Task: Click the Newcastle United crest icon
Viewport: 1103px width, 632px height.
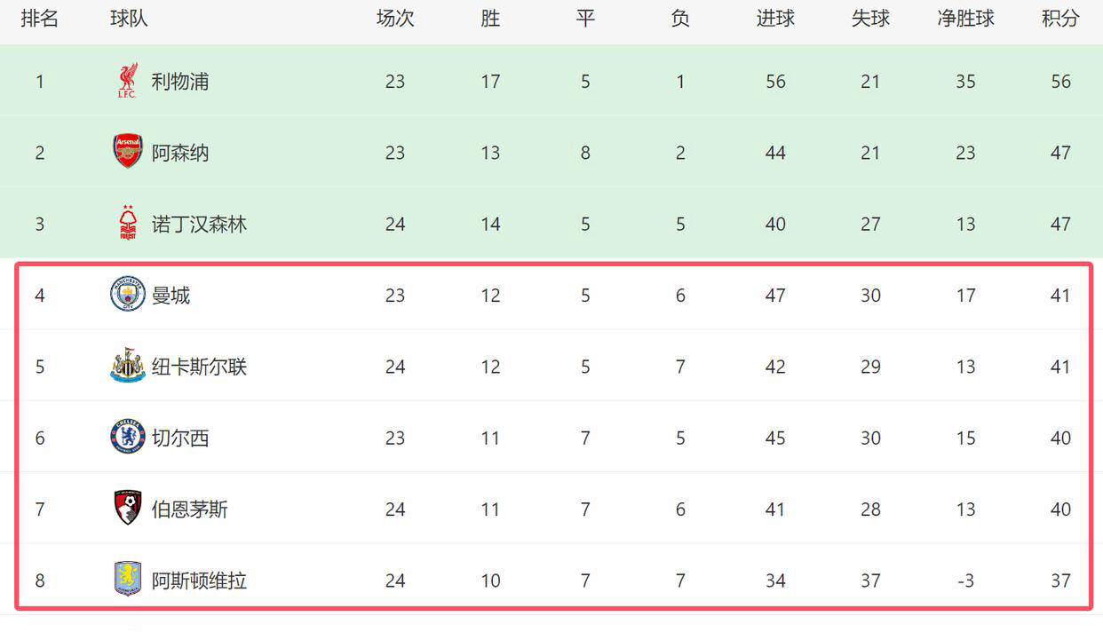Action: point(128,366)
